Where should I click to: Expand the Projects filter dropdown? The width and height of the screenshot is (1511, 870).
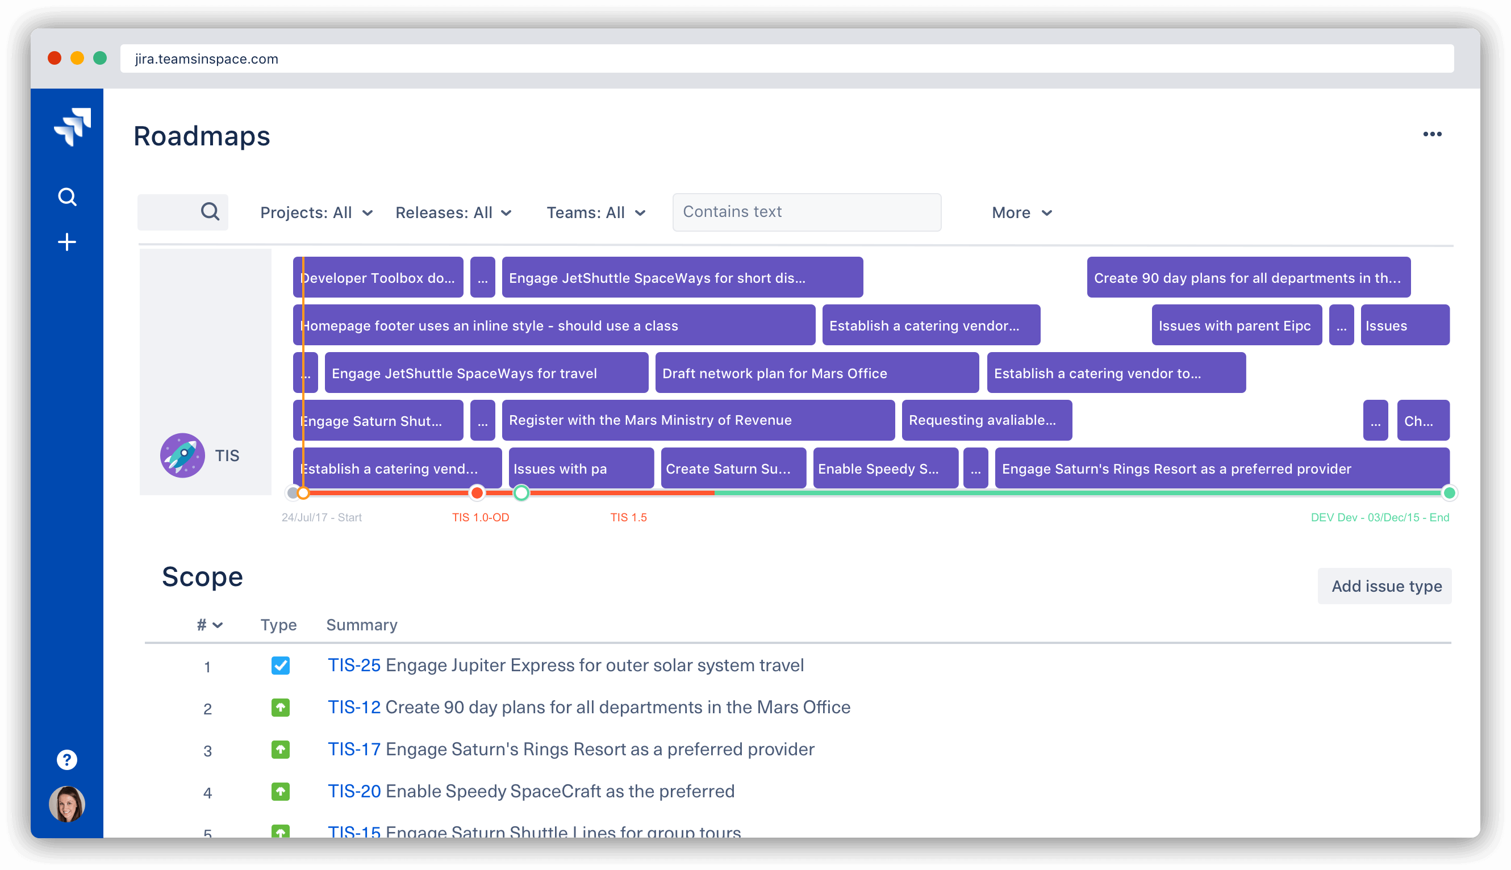[x=316, y=212]
